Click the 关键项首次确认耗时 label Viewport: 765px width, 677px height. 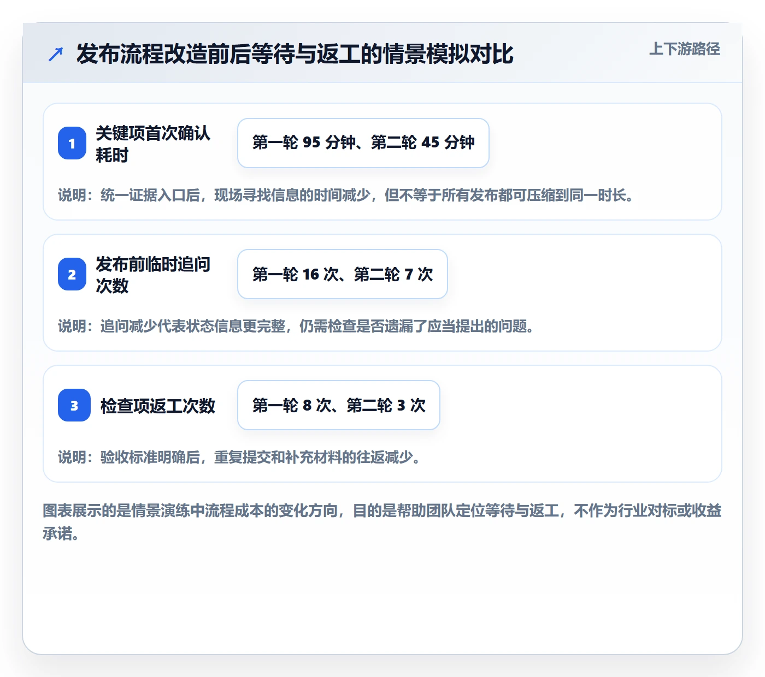[x=153, y=144]
